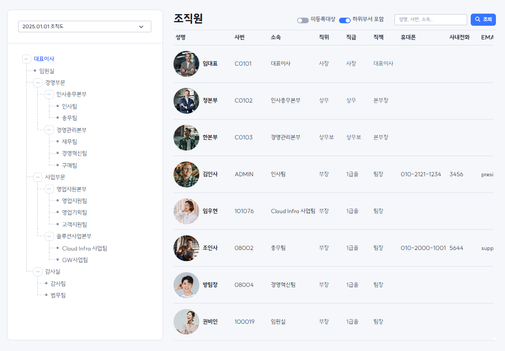Screen dimensions: 505x351
Task: Click the search magnifier 조회 button
Action: [x=483, y=20]
